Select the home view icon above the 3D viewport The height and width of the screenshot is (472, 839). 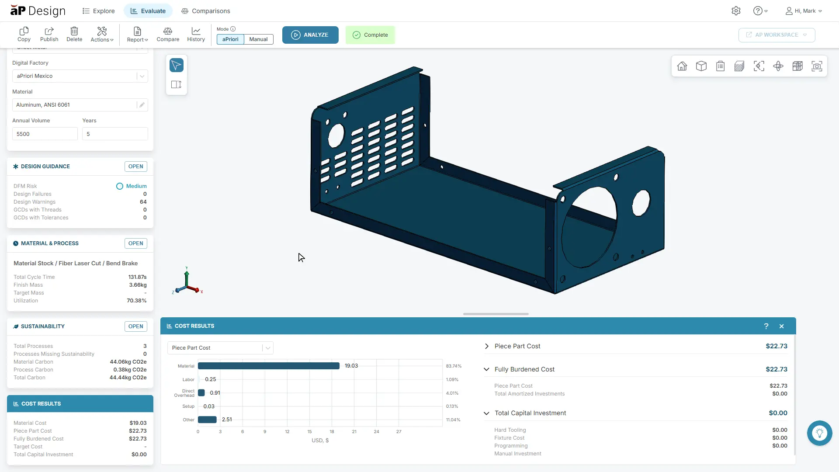pyautogui.click(x=682, y=66)
